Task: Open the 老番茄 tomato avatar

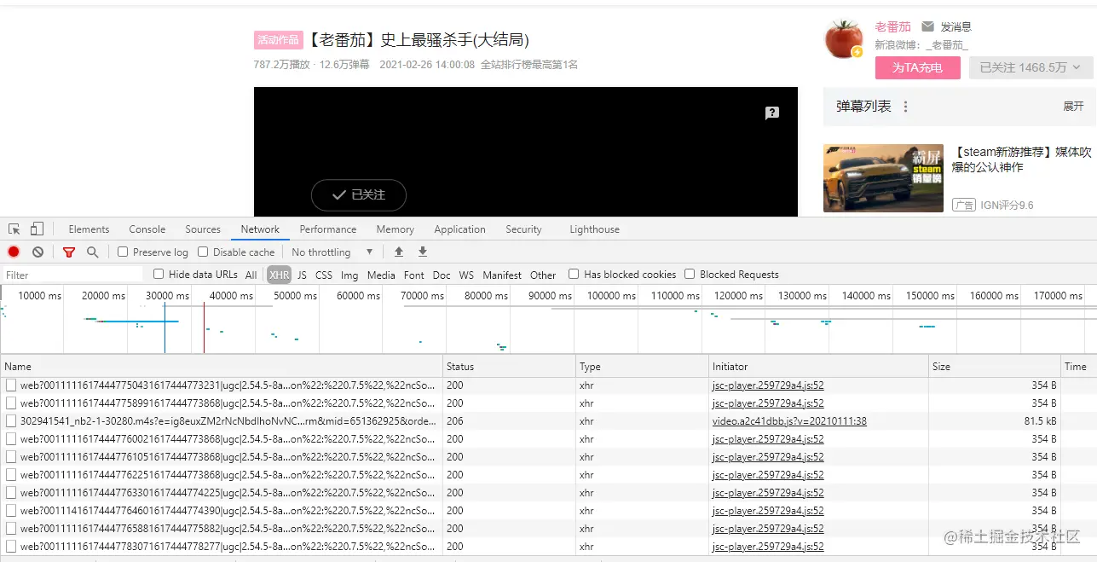Action: 845,39
